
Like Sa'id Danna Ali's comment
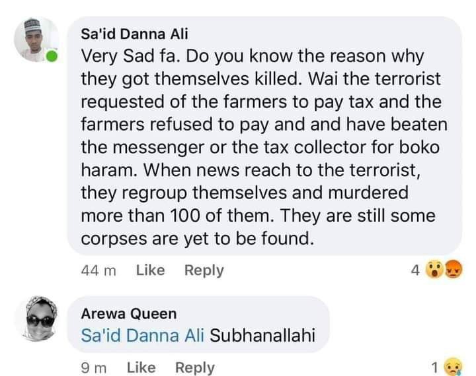click(150, 270)
